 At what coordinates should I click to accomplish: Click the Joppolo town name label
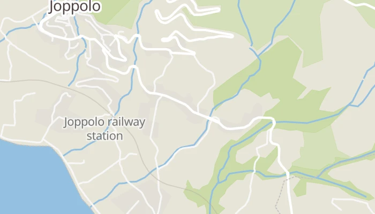click(74, 6)
